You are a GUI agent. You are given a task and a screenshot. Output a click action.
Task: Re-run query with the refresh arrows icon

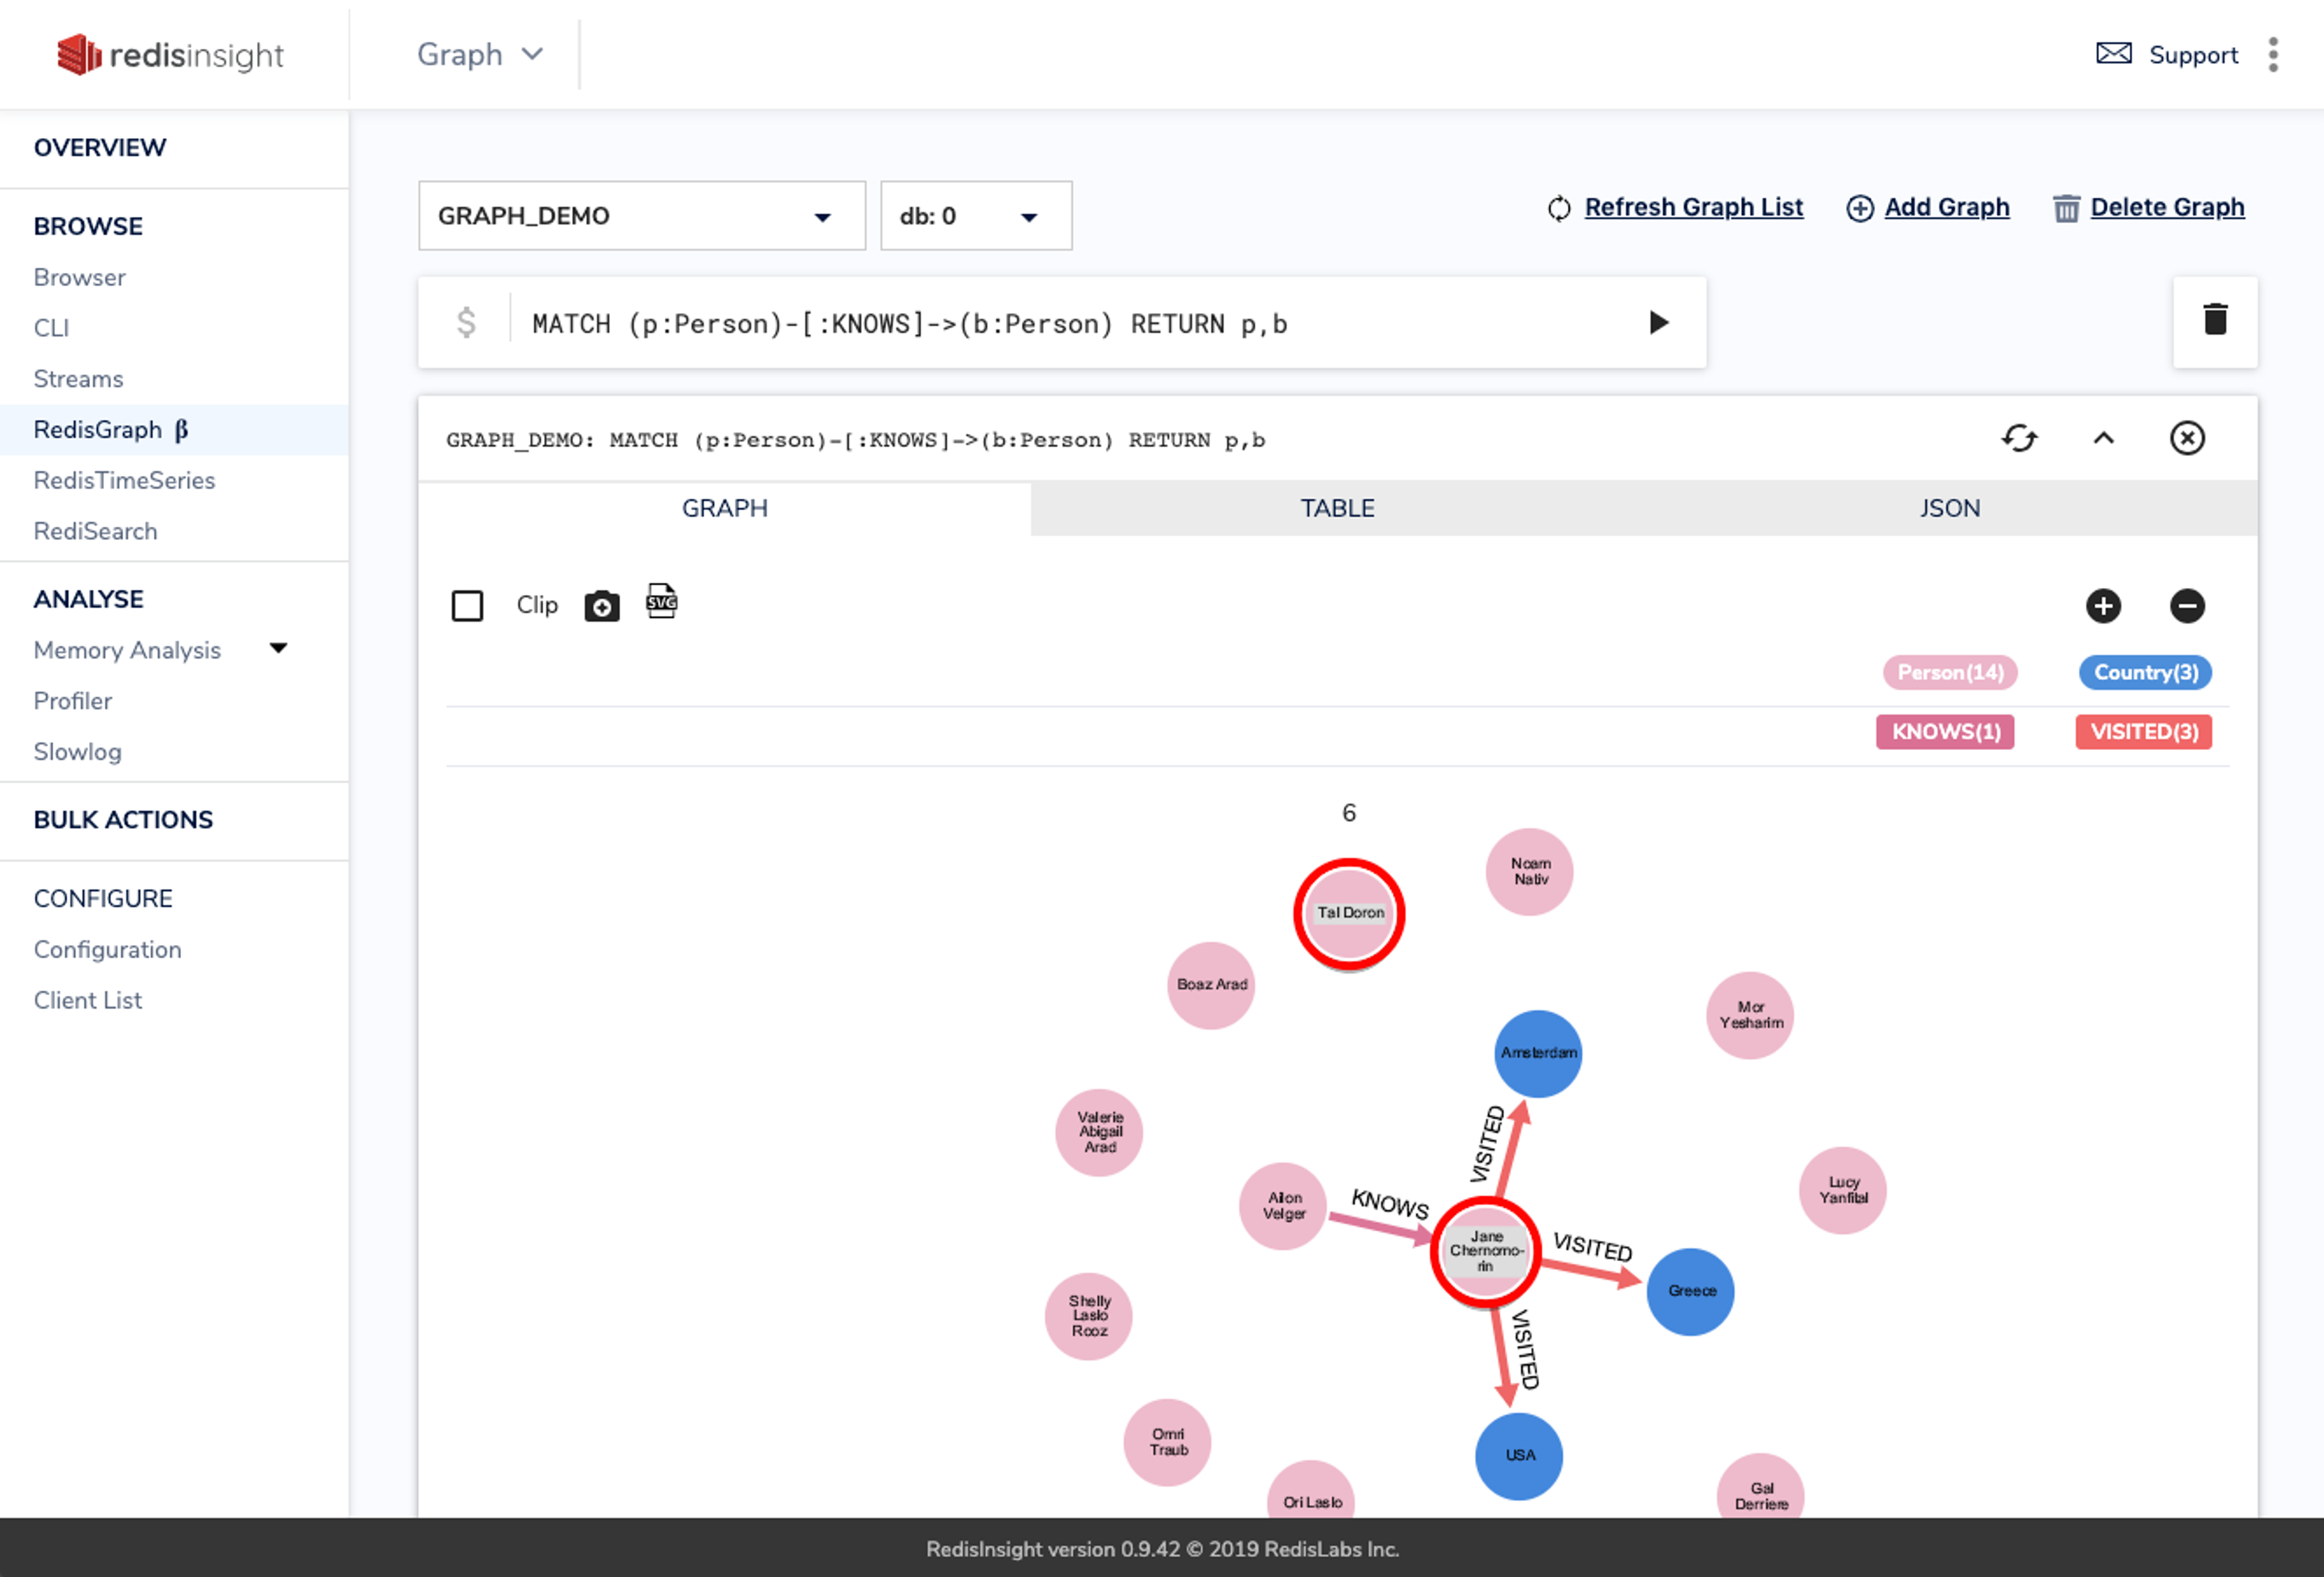click(x=2019, y=438)
